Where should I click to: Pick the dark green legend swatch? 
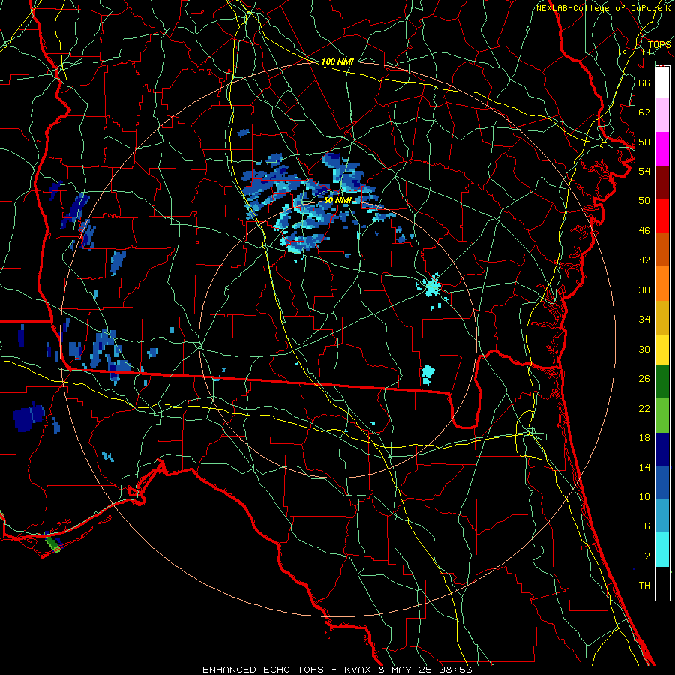(662, 382)
